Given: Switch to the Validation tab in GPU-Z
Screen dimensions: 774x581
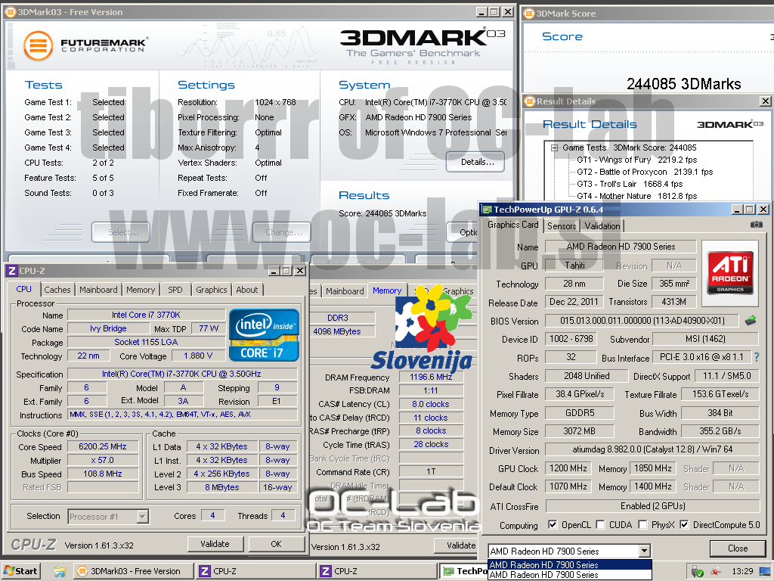Looking at the screenshot, I should coord(602,226).
